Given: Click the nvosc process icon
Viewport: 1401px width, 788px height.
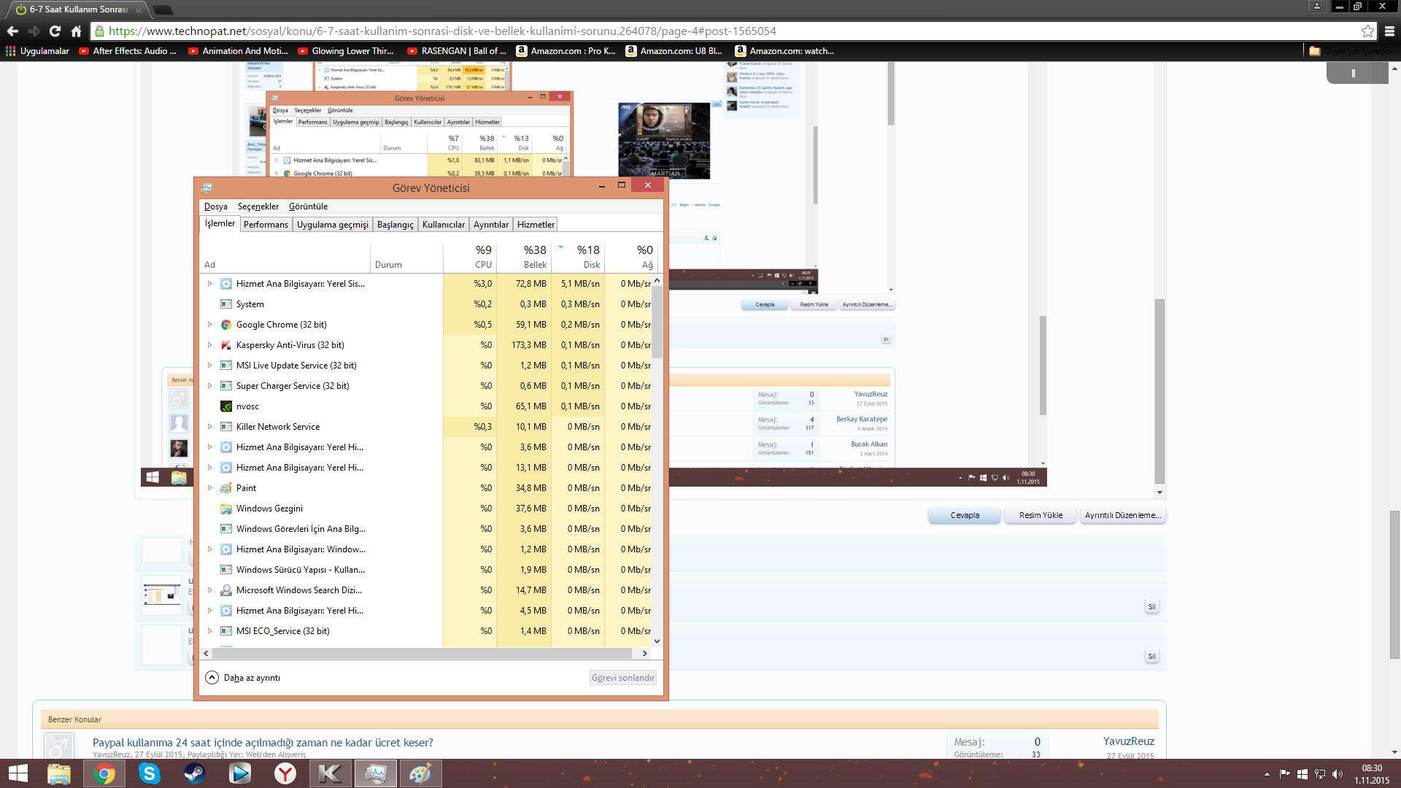Looking at the screenshot, I should pos(226,406).
